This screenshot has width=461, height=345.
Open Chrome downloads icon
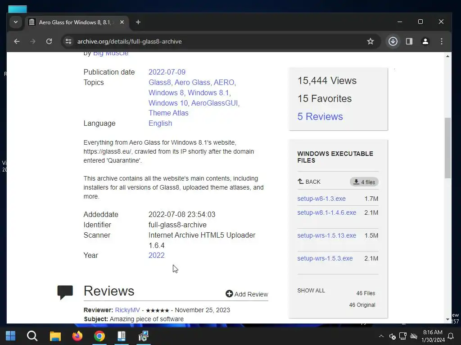coord(393,41)
